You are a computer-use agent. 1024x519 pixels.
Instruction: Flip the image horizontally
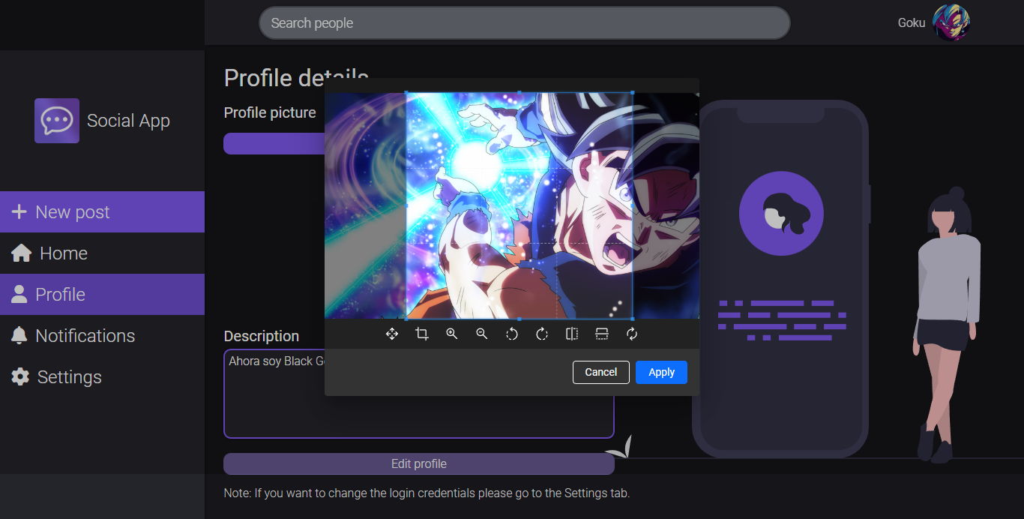tap(572, 334)
